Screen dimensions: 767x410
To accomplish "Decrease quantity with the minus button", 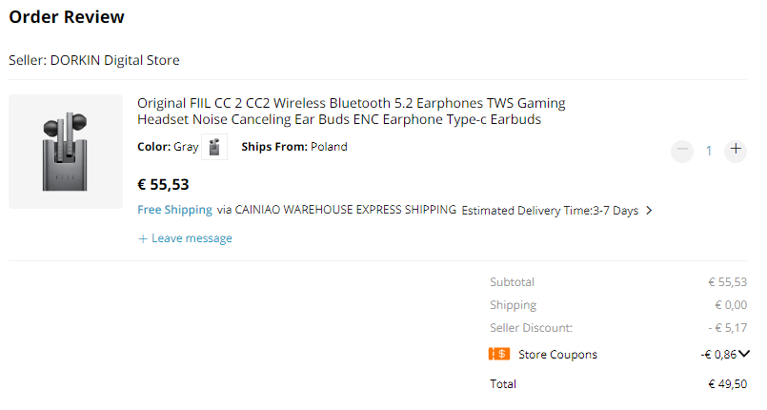I will [x=682, y=151].
